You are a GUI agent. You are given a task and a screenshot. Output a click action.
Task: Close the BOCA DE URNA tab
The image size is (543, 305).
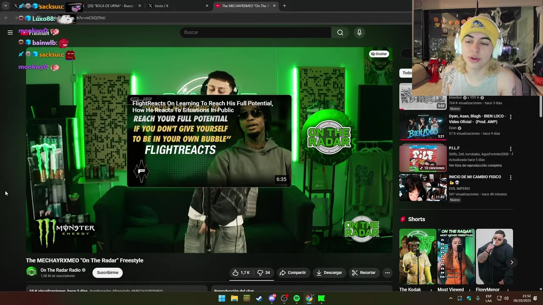(140, 6)
